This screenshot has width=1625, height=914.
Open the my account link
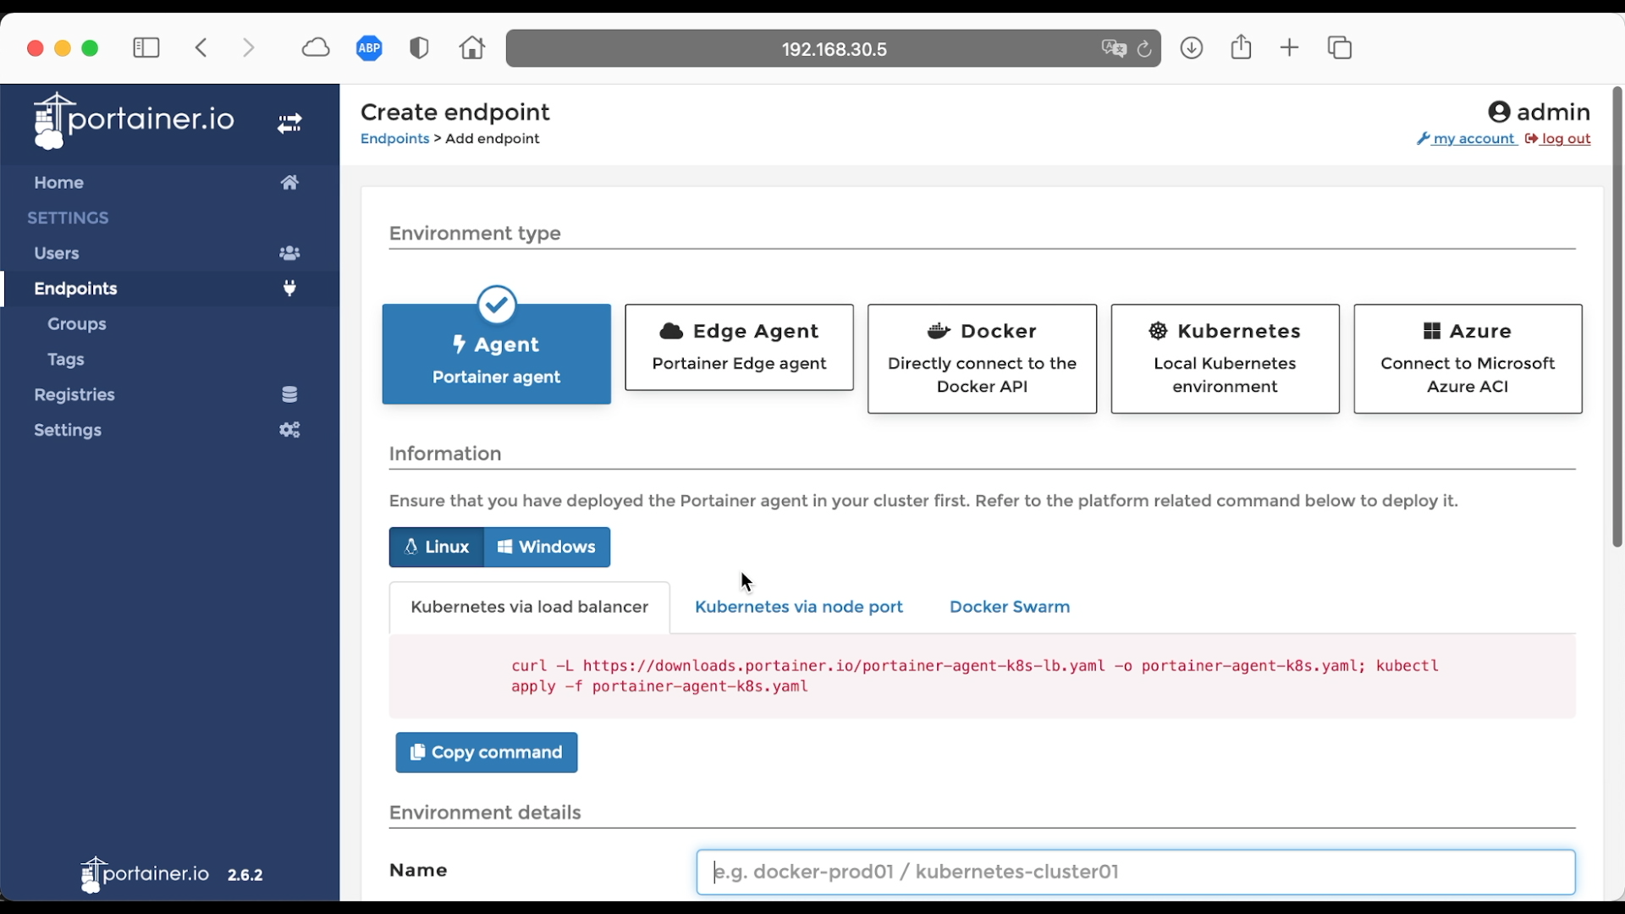pos(1473,139)
